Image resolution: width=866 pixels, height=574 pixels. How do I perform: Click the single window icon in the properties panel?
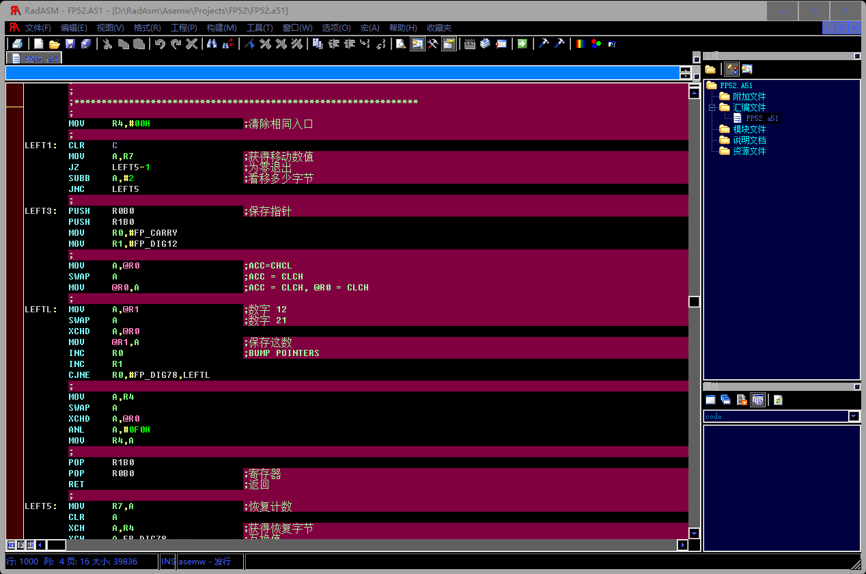[x=710, y=400]
